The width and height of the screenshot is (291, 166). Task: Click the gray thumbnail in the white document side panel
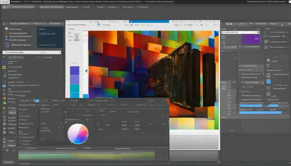click(x=76, y=37)
